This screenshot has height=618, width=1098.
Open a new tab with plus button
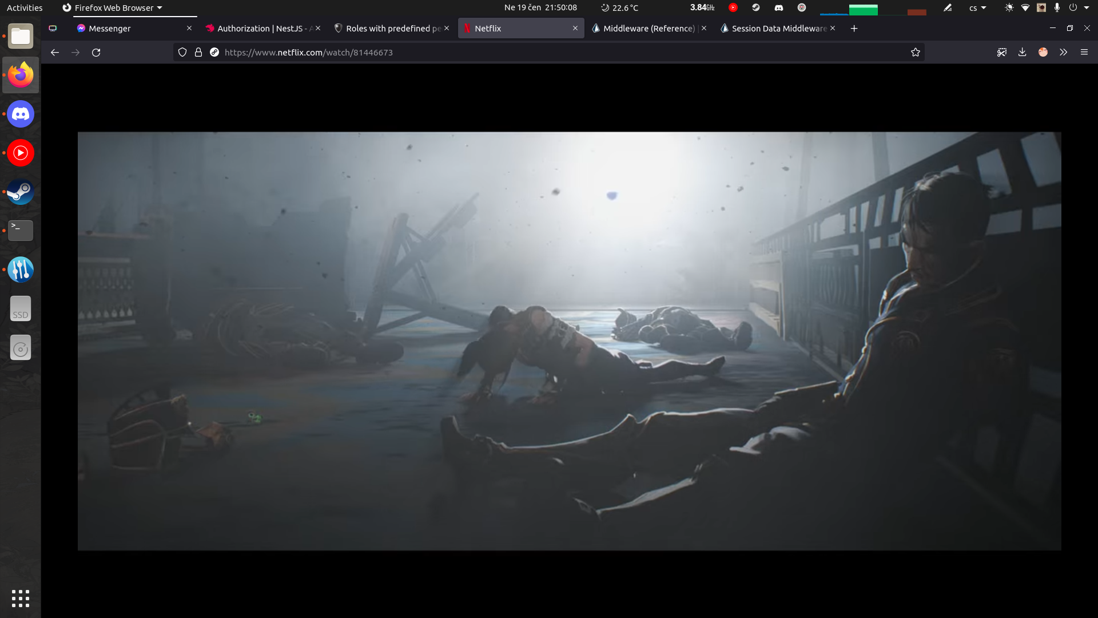tap(854, 28)
